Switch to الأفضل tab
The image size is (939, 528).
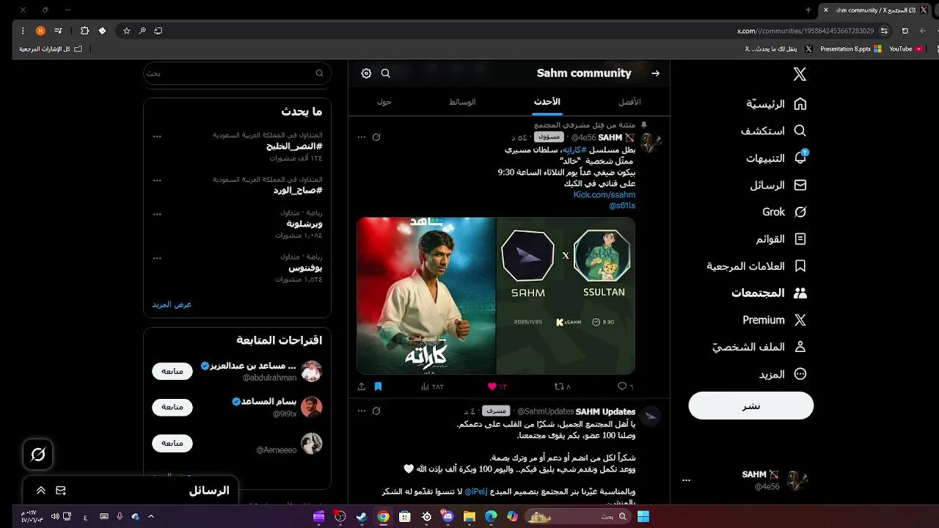point(629,102)
